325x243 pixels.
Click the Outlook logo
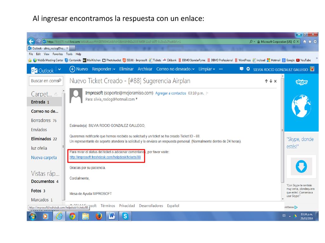[x=42, y=70]
